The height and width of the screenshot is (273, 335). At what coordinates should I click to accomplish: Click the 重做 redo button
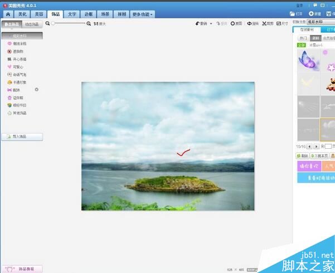point(221,23)
